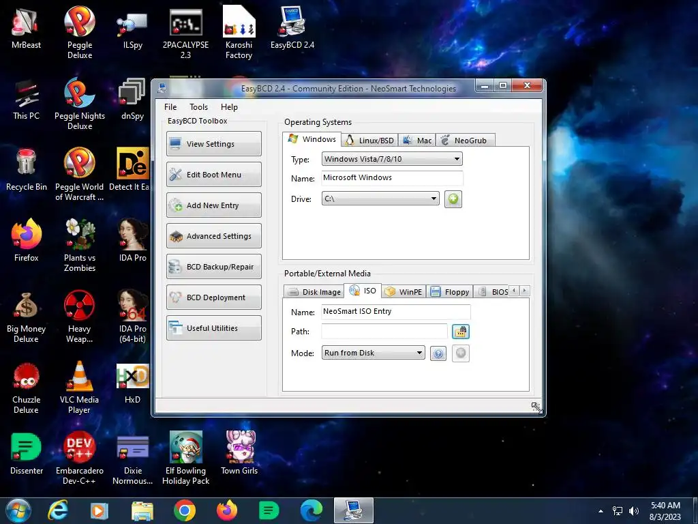
Task: Click the gray add ISO entry button
Action: point(461,353)
